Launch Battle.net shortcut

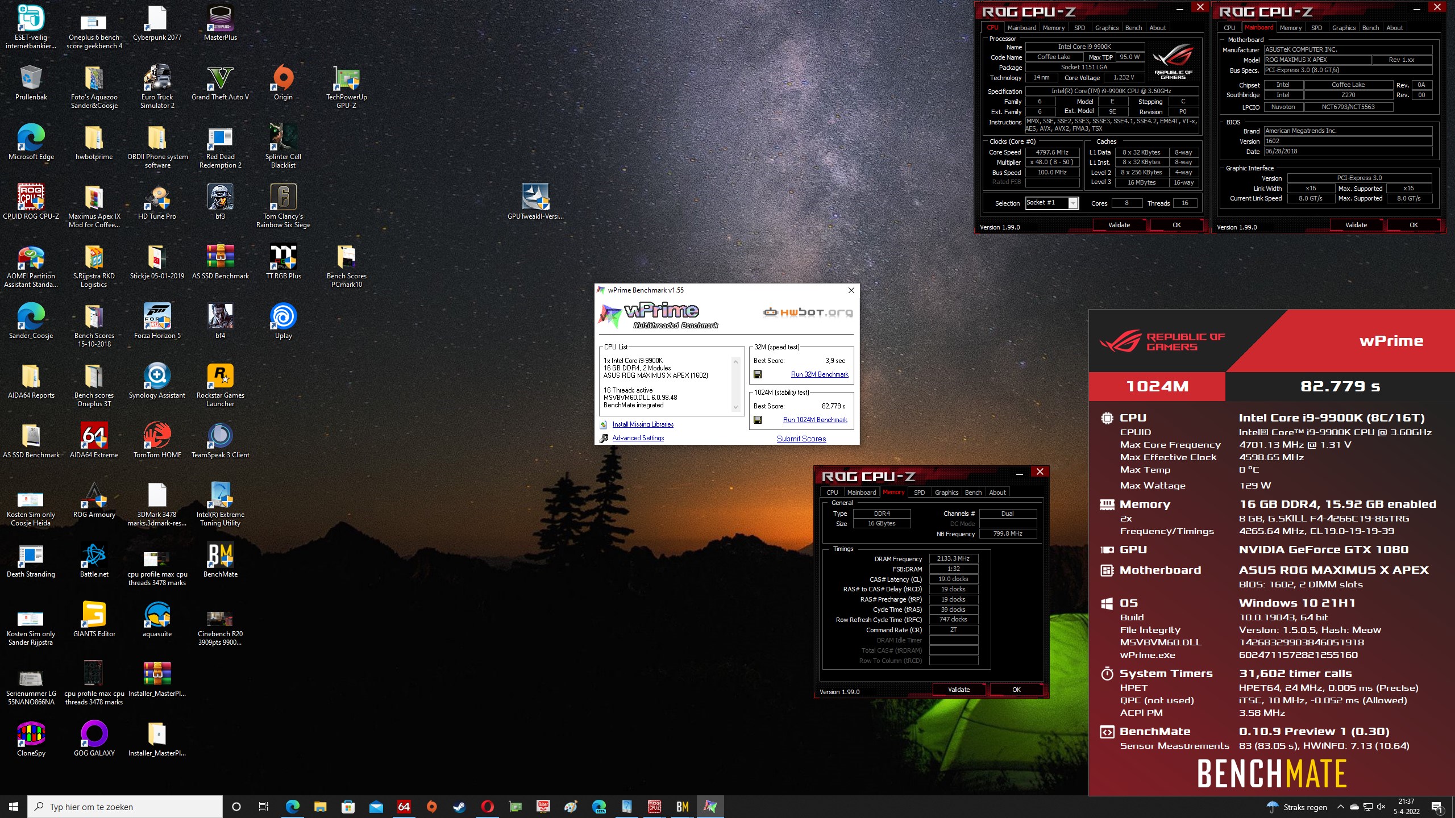coord(94,560)
